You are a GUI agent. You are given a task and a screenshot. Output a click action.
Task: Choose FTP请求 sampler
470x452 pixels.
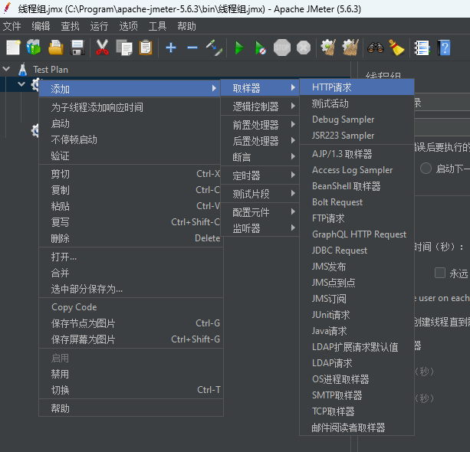tap(357, 218)
